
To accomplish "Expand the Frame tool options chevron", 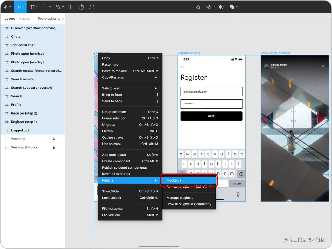I will point(37,7).
